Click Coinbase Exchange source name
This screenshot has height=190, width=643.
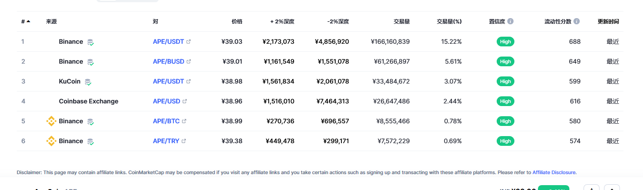coord(89,101)
